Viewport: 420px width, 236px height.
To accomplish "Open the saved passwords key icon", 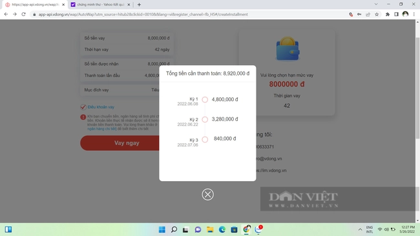I will [x=359, y=14].
